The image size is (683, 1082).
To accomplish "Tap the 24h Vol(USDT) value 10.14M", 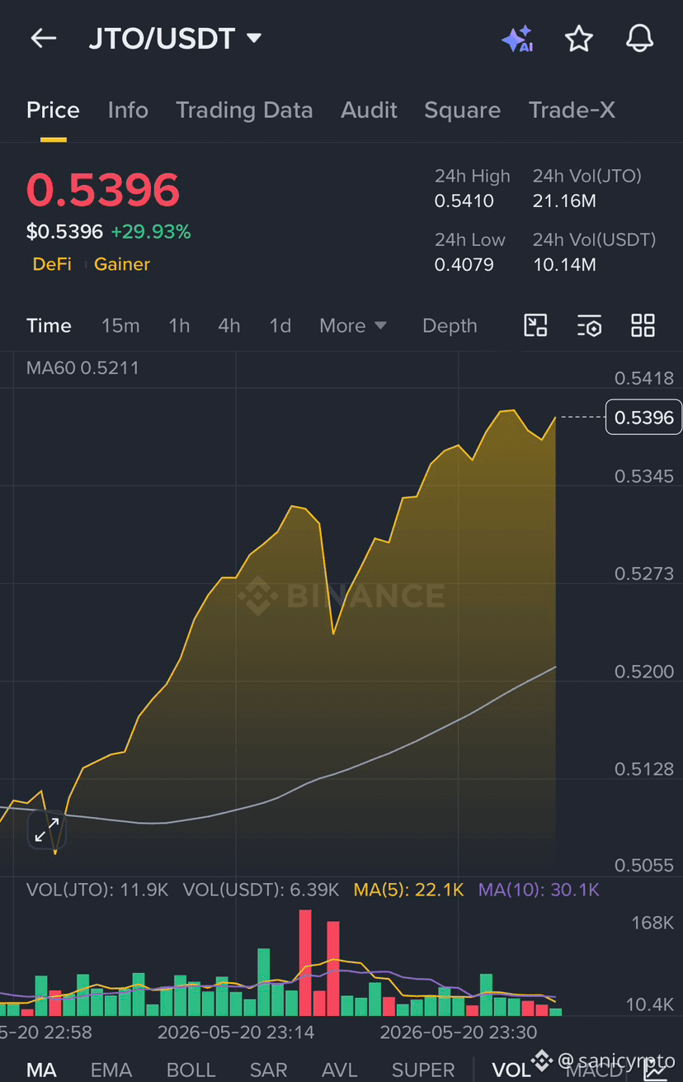I will point(564,265).
